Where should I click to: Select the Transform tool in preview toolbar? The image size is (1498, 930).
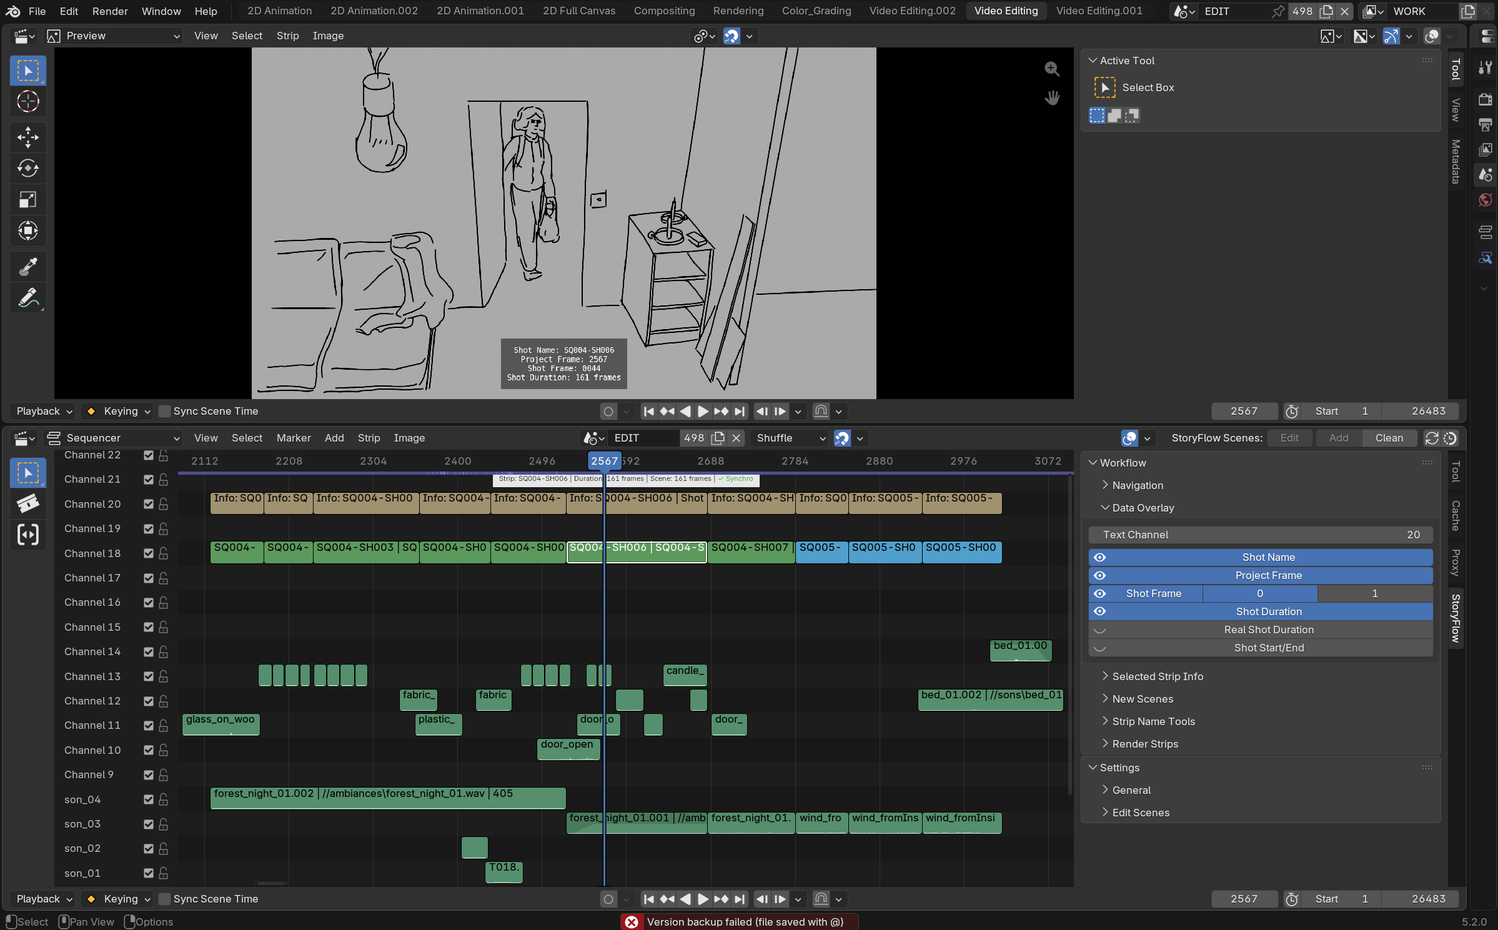[28, 230]
